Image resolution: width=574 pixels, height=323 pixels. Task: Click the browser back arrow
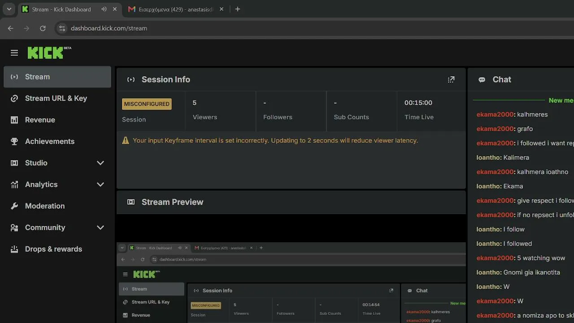(x=11, y=28)
